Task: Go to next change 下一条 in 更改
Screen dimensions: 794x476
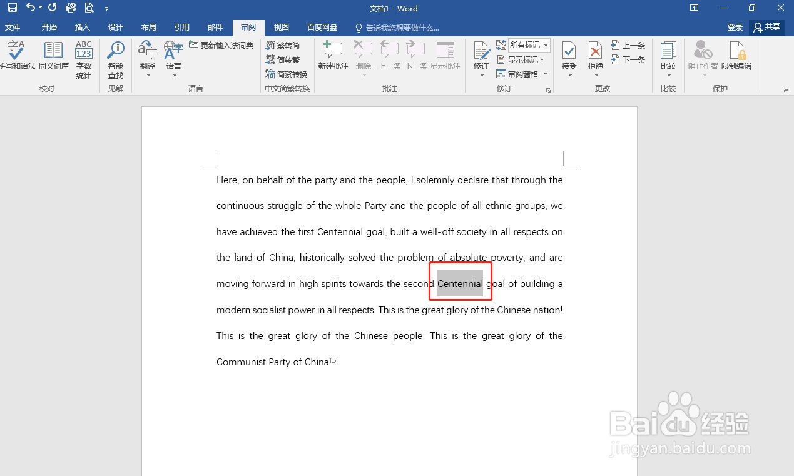Action: point(628,59)
